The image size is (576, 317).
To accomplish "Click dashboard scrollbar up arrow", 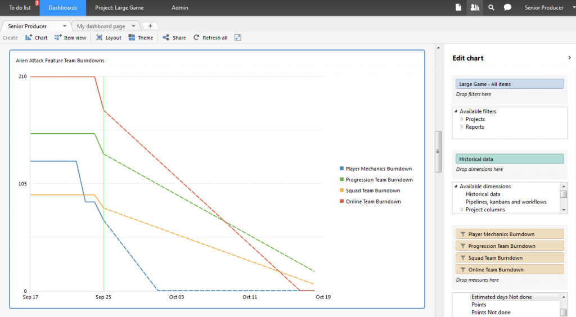I will tap(438, 48).
